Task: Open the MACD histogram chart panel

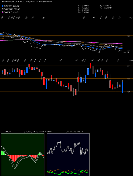Action: pos(23,155)
